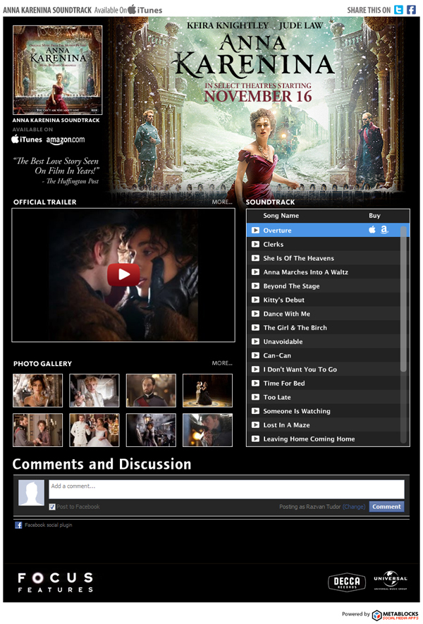Open photo of snowy train station scene
423x624 pixels.
click(x=151, y=430)
